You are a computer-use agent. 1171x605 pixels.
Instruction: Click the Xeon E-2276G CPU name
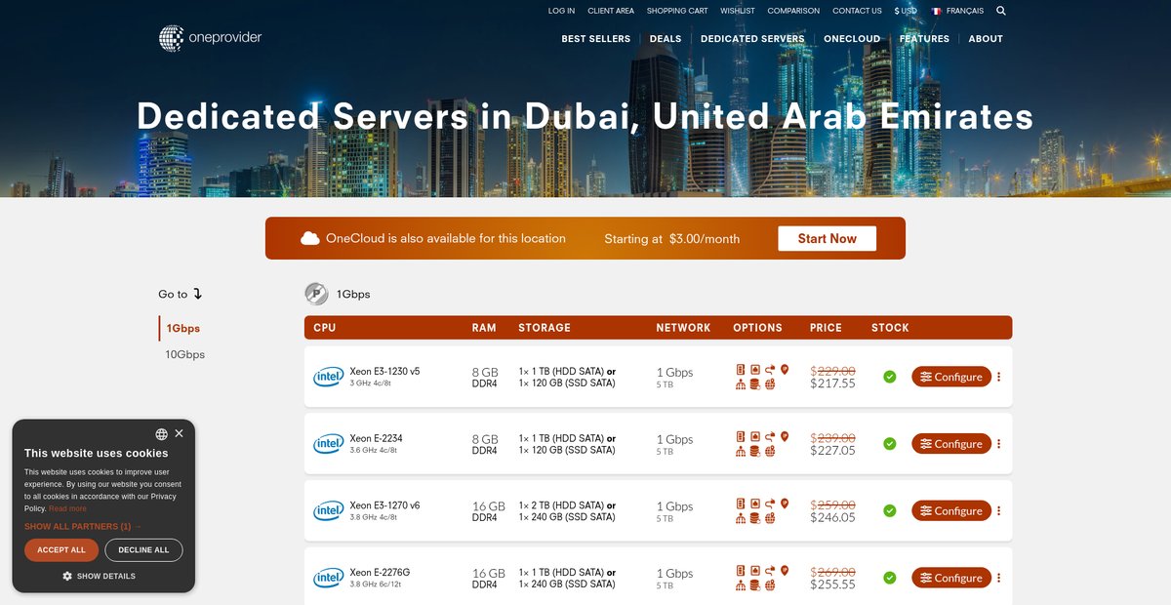pos(380,572)
